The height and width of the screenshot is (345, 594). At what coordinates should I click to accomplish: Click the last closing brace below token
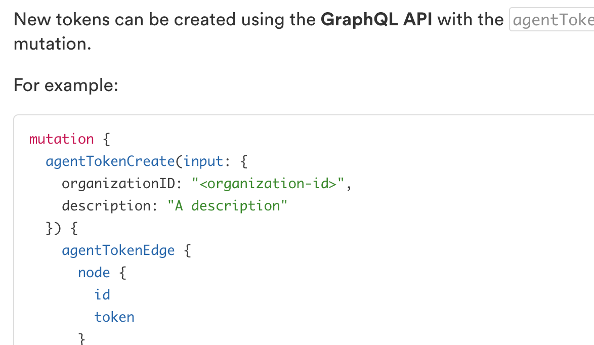[81, 338]
